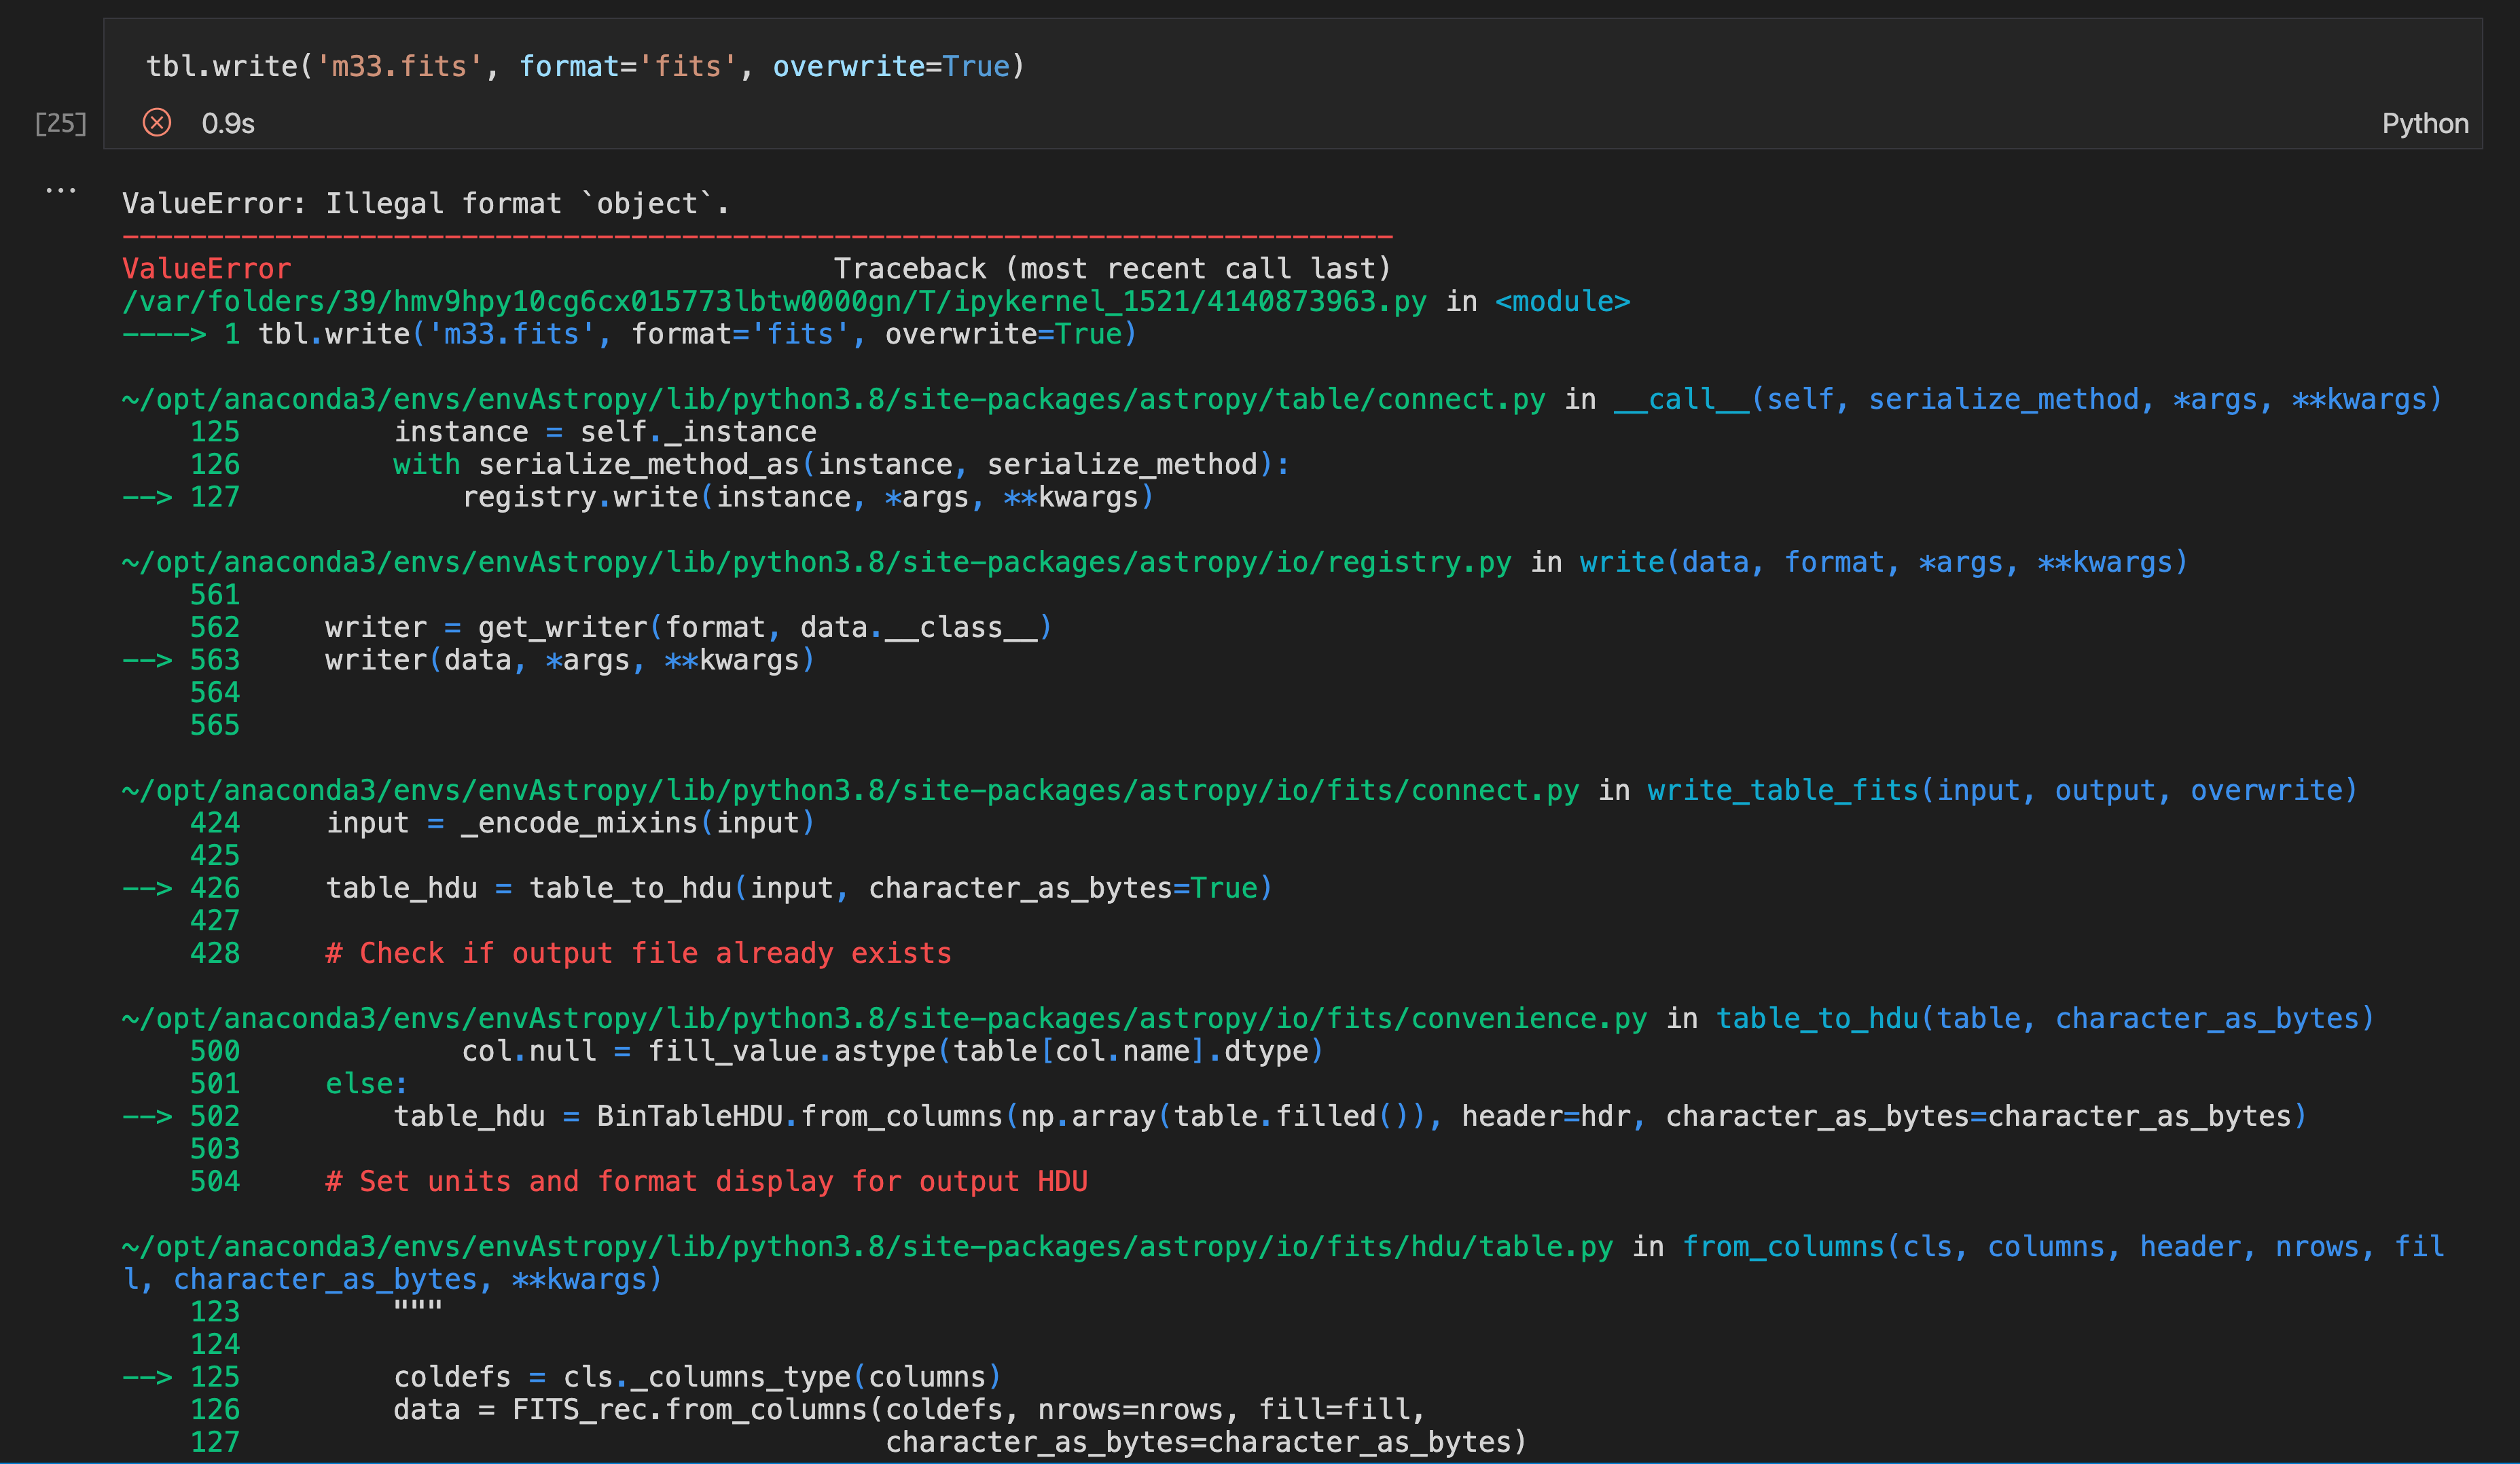The width and height of the screenshot is (2520, 1464).
Task: Click traceback line 502 BinTableHDU.from_columns call
Action: (x=1349, y=1116)
